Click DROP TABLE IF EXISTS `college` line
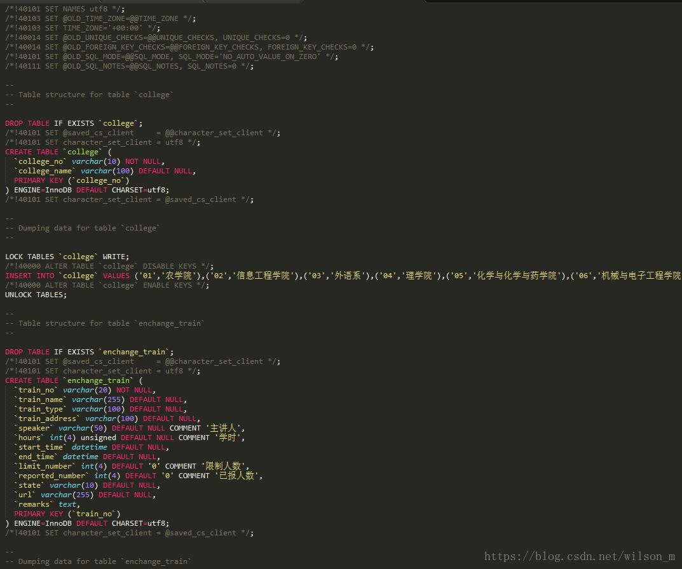 (x=74, y=123)
